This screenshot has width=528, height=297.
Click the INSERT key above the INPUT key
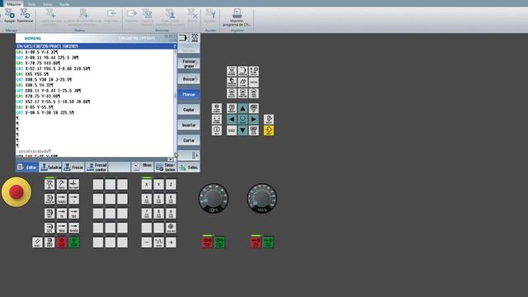coord(269,119)
